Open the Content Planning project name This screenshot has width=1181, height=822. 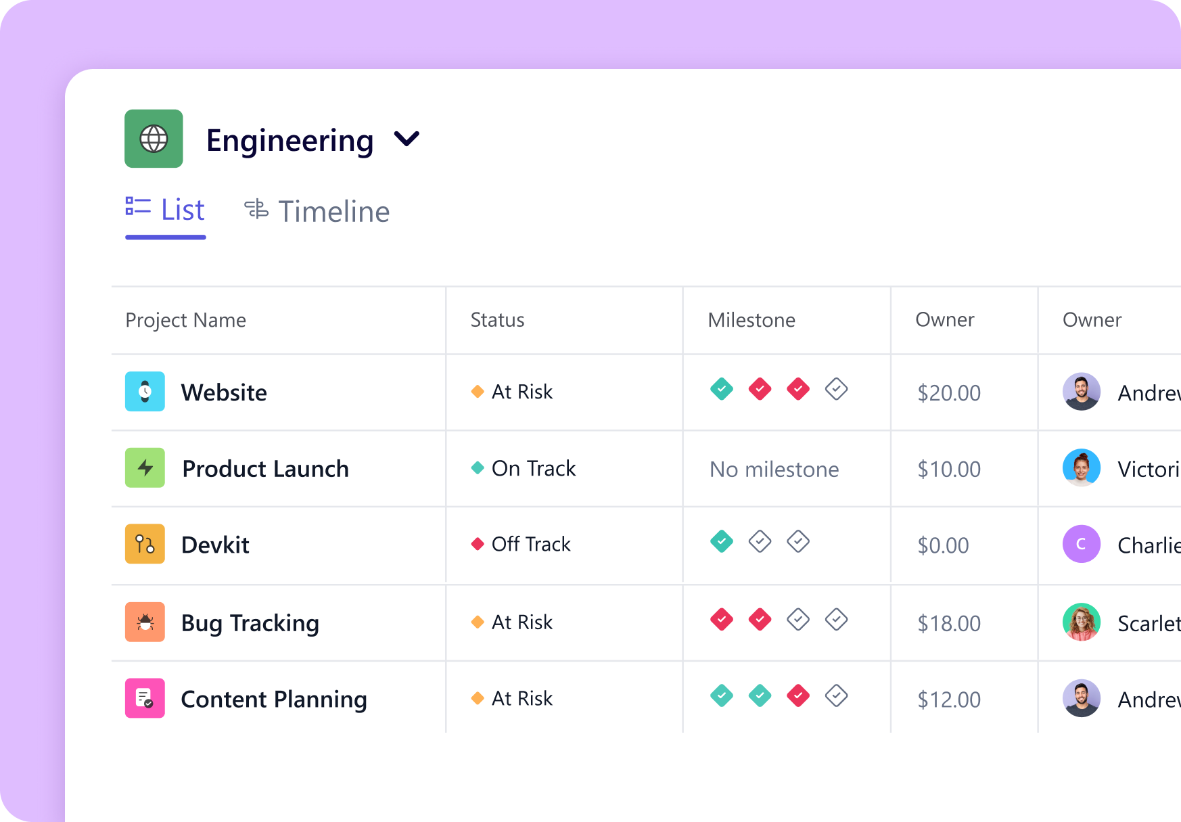click(x=274, y=699)
